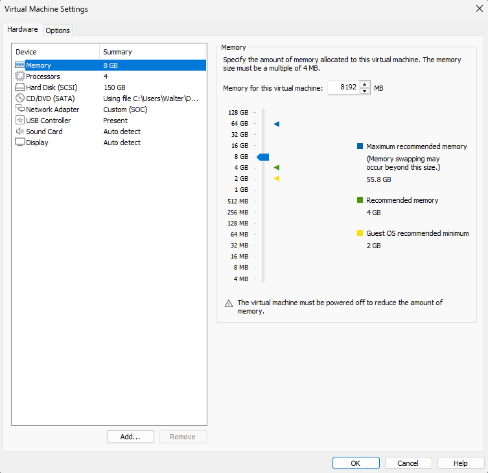The height and width of the screenshot is (473, 488).
Task: Click the Sound Card speaker icon
Action: click(19, 132)
